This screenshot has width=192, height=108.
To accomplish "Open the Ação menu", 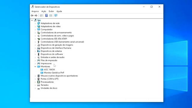I will click(44, 11).
